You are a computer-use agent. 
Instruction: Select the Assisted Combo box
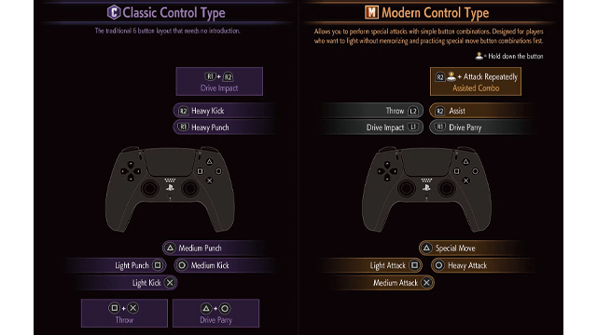point(476,81)
